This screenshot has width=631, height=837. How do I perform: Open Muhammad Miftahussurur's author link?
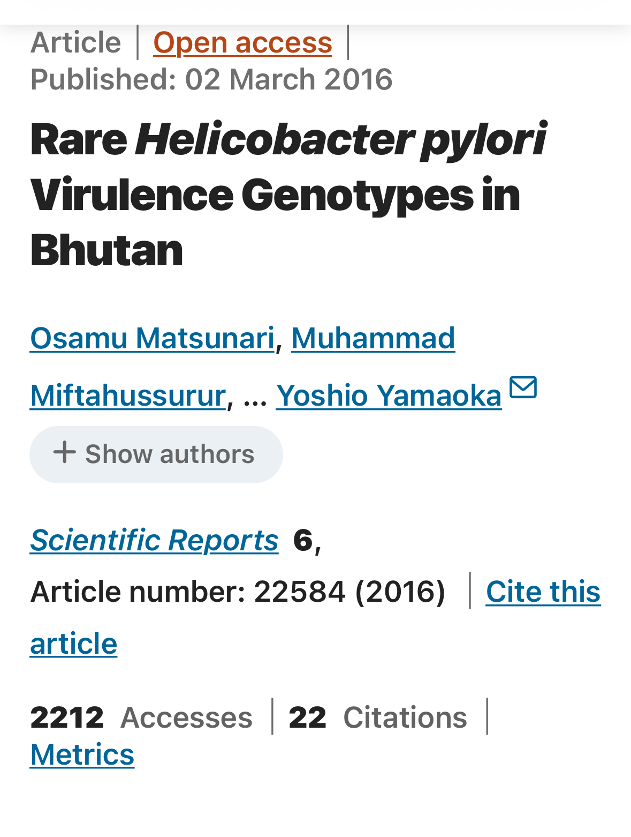pyautogui.click(x=242, y=367)
